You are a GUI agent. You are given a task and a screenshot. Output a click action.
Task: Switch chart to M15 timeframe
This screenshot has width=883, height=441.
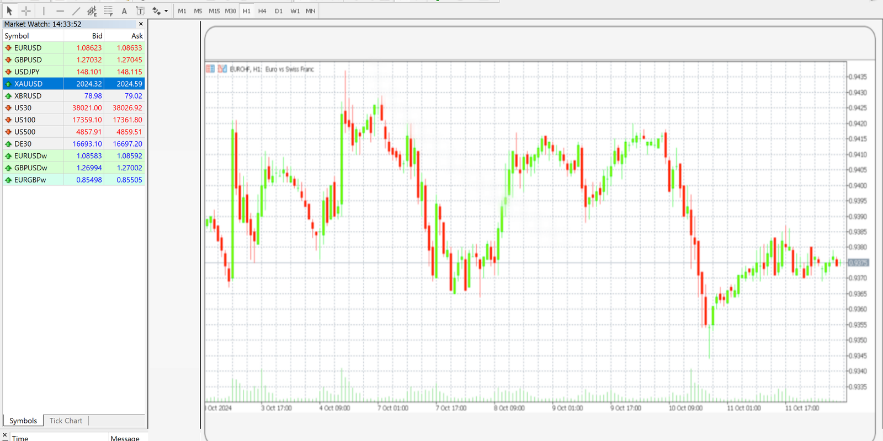click(x=214, y=11)
